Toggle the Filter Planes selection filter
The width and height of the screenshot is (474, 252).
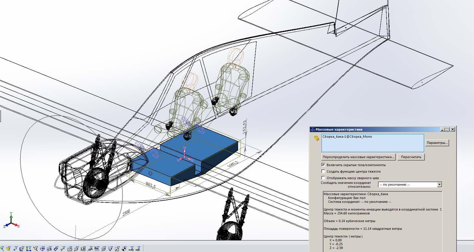pyautogui.click(x=8, y=248)
